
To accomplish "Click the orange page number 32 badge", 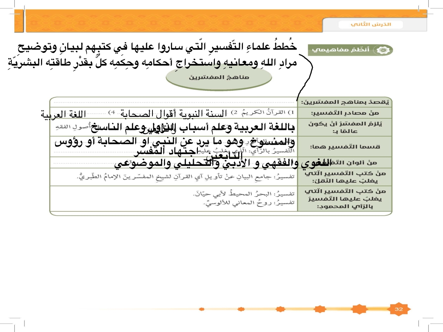I will coord(399,309).
